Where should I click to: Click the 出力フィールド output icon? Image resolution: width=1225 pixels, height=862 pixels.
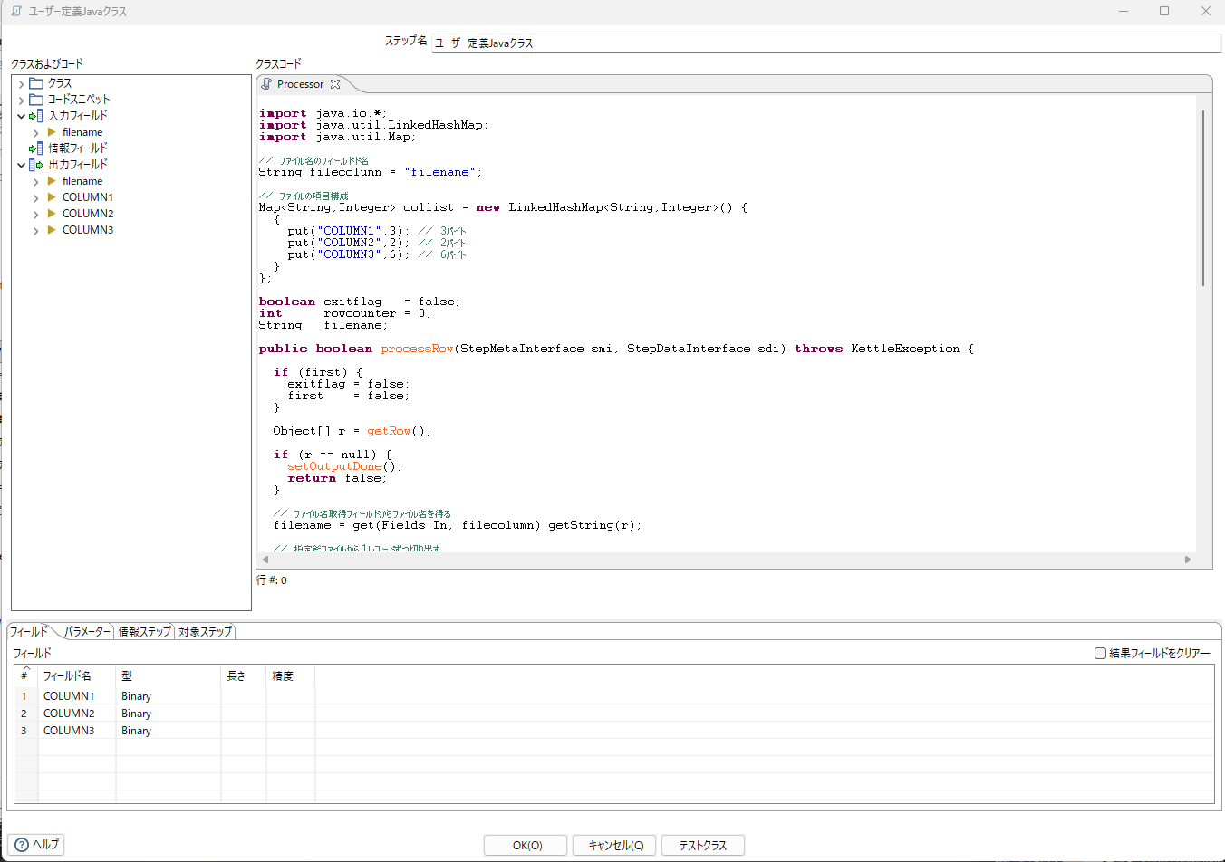36,165
